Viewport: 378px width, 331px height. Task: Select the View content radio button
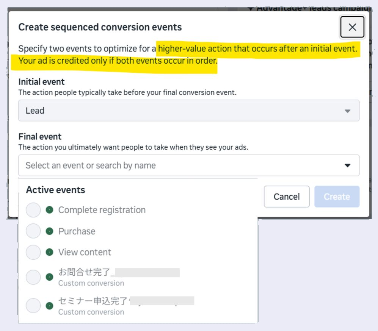point(33,252)
